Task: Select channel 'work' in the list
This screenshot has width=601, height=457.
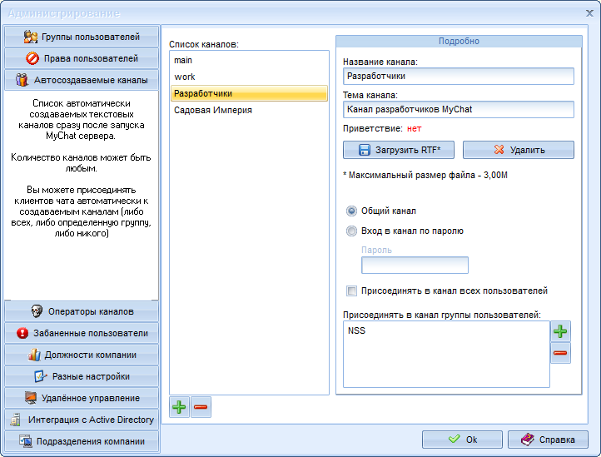Action: tap(249, 77)
